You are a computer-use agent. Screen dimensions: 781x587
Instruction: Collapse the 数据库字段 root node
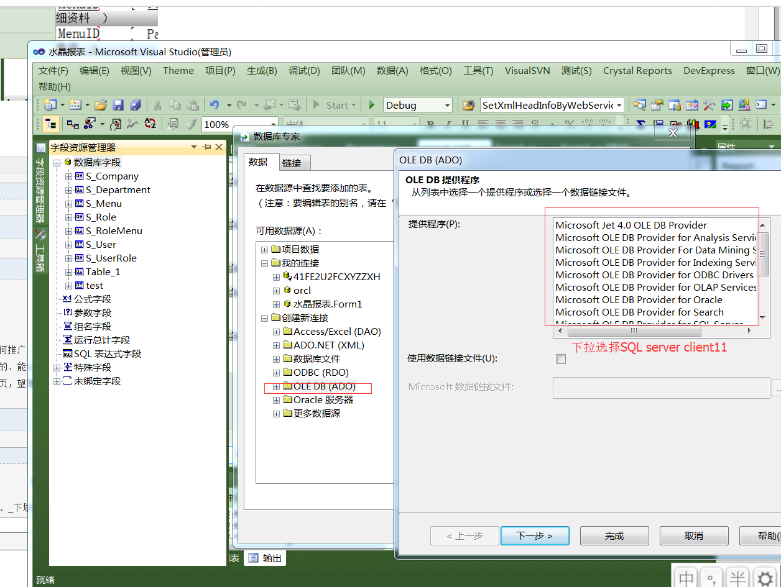[x=57, y=163]
